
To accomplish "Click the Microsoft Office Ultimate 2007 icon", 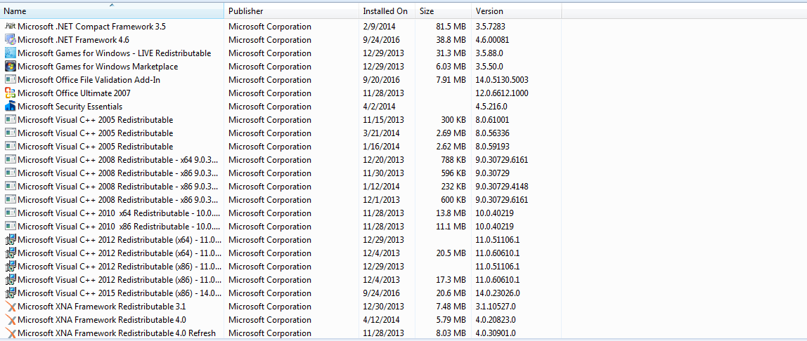I will [x=10, y=93].
